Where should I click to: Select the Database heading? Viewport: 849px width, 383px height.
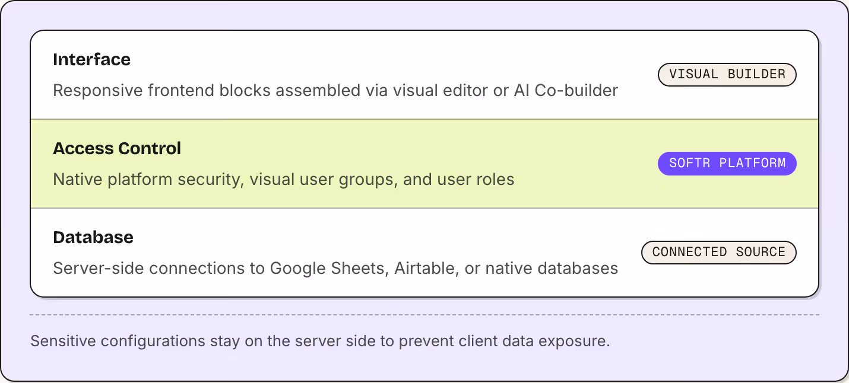tap(93, 237)
